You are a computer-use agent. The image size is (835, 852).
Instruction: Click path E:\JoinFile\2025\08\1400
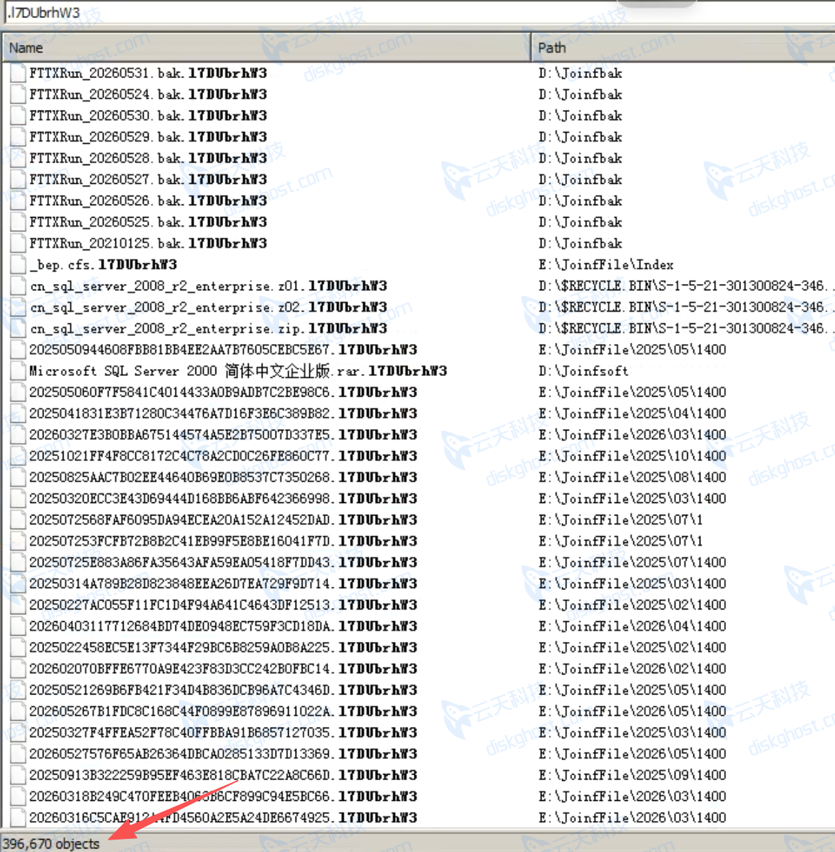tap(632, 477)
